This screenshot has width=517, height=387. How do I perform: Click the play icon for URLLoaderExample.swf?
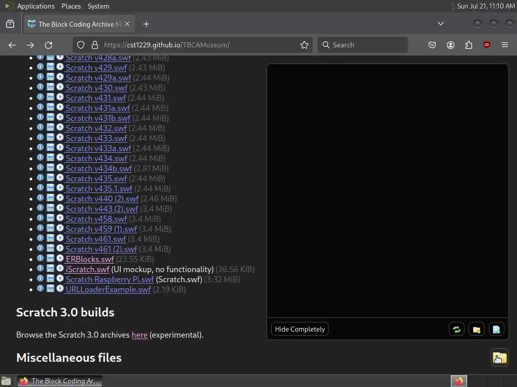tap(60, 289)
